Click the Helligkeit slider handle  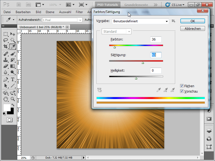pyautogui.click(x=136, y=78)
